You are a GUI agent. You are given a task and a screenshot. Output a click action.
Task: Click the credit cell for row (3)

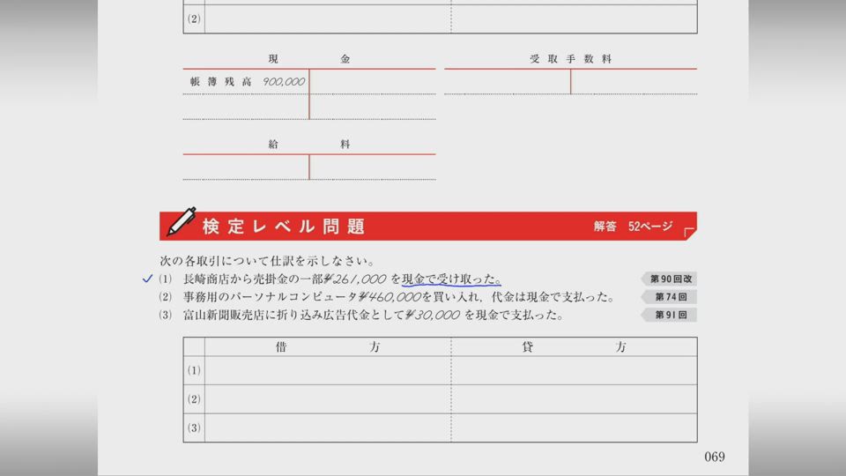[574, 428]
